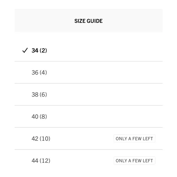The height and width of the screenshot is (177, 177).
Task: Pick the 40 (8) size option
Action: tap(88, 116)
